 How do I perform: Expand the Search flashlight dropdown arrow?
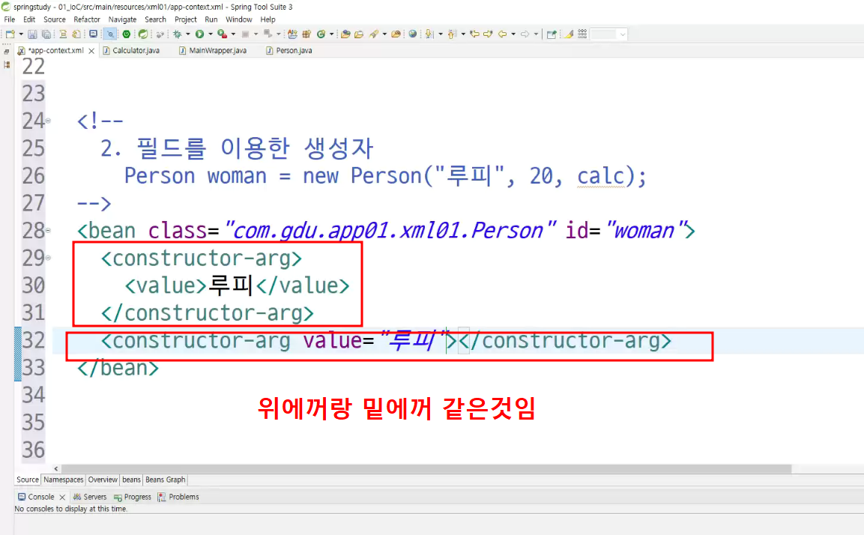pyautogui.click(x=384, y=34)
